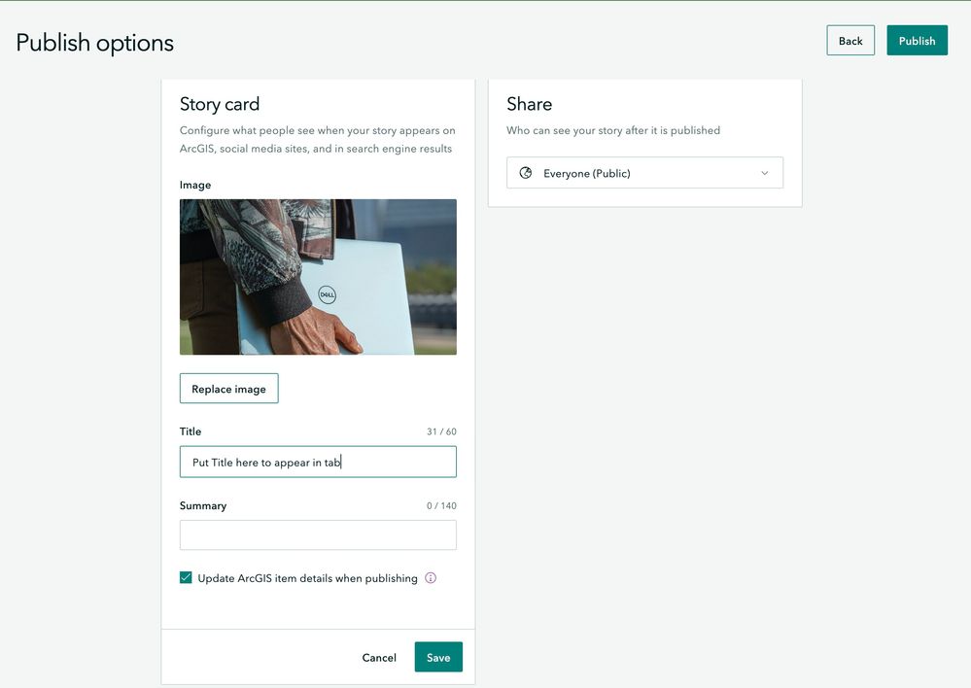This screenshot has width=971, height=688.
Task: Click the Summary field label
Action: click(203, 505)
